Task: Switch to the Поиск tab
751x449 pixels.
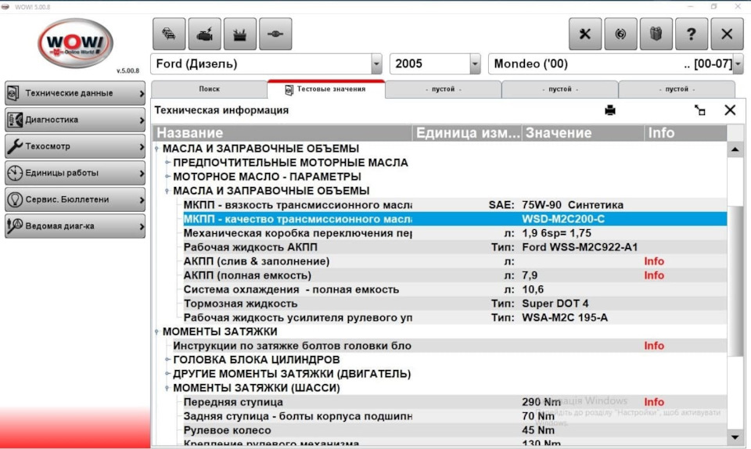Action: coord(210,89)
